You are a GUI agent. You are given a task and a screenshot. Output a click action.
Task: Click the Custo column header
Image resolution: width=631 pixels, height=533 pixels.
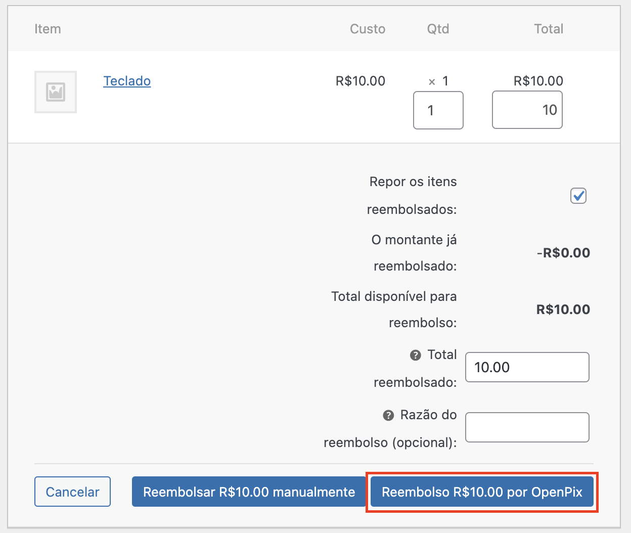pyautogui.click(x=367, y=29)
